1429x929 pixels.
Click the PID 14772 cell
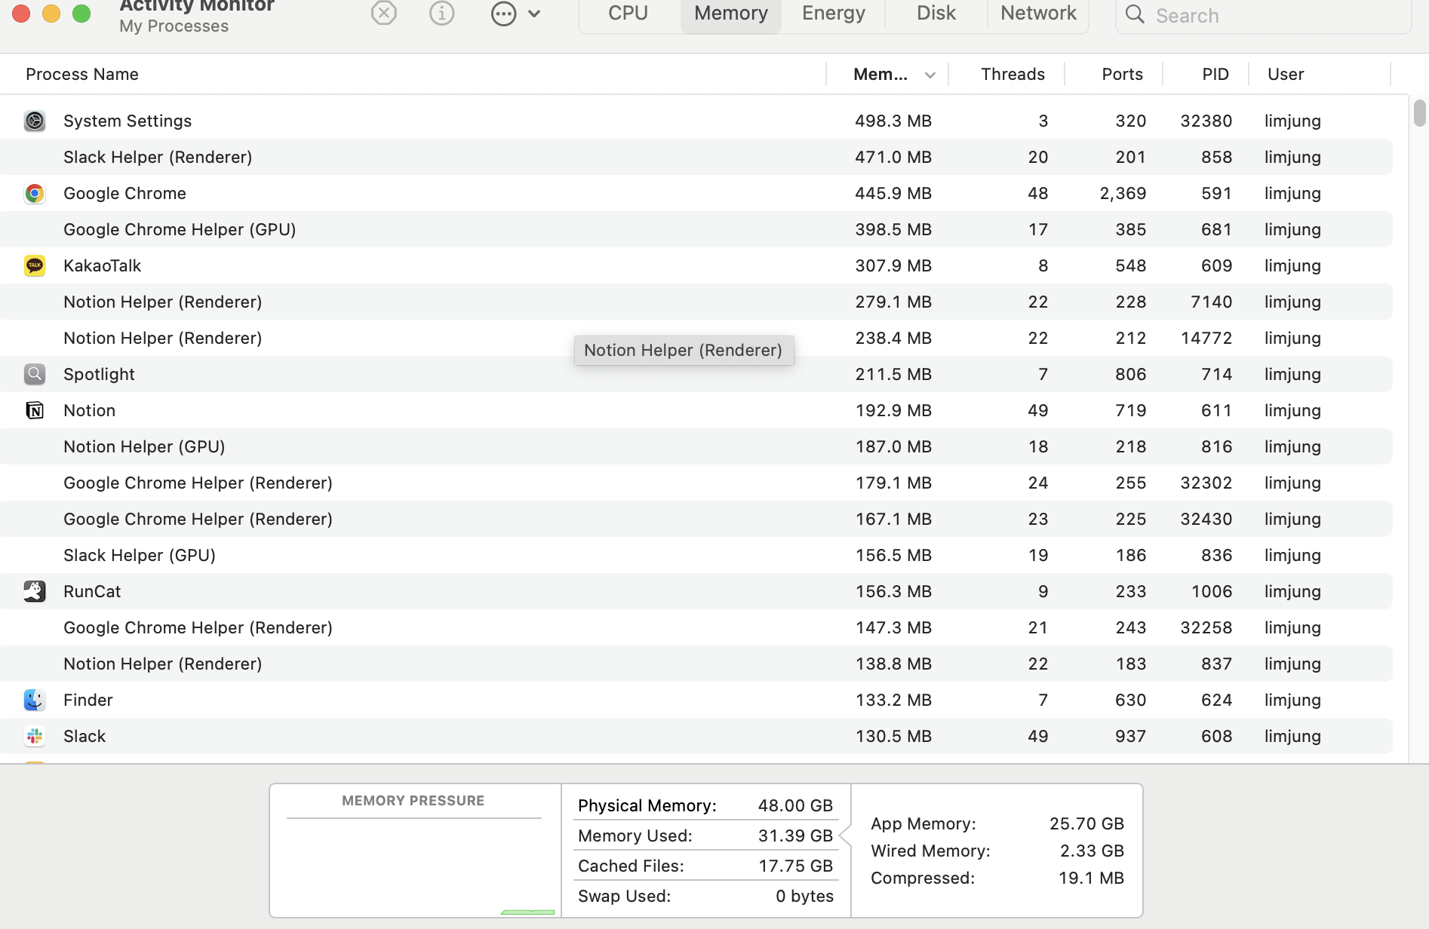(x=1206, y=338)
